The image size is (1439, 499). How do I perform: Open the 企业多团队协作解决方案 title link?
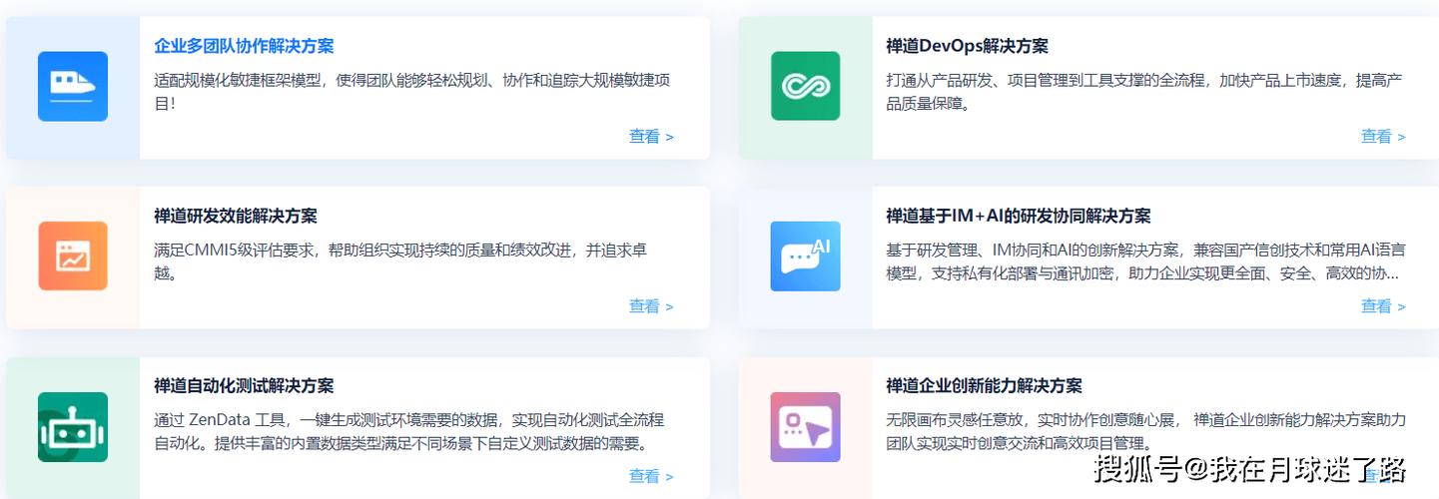coord(244,46)
